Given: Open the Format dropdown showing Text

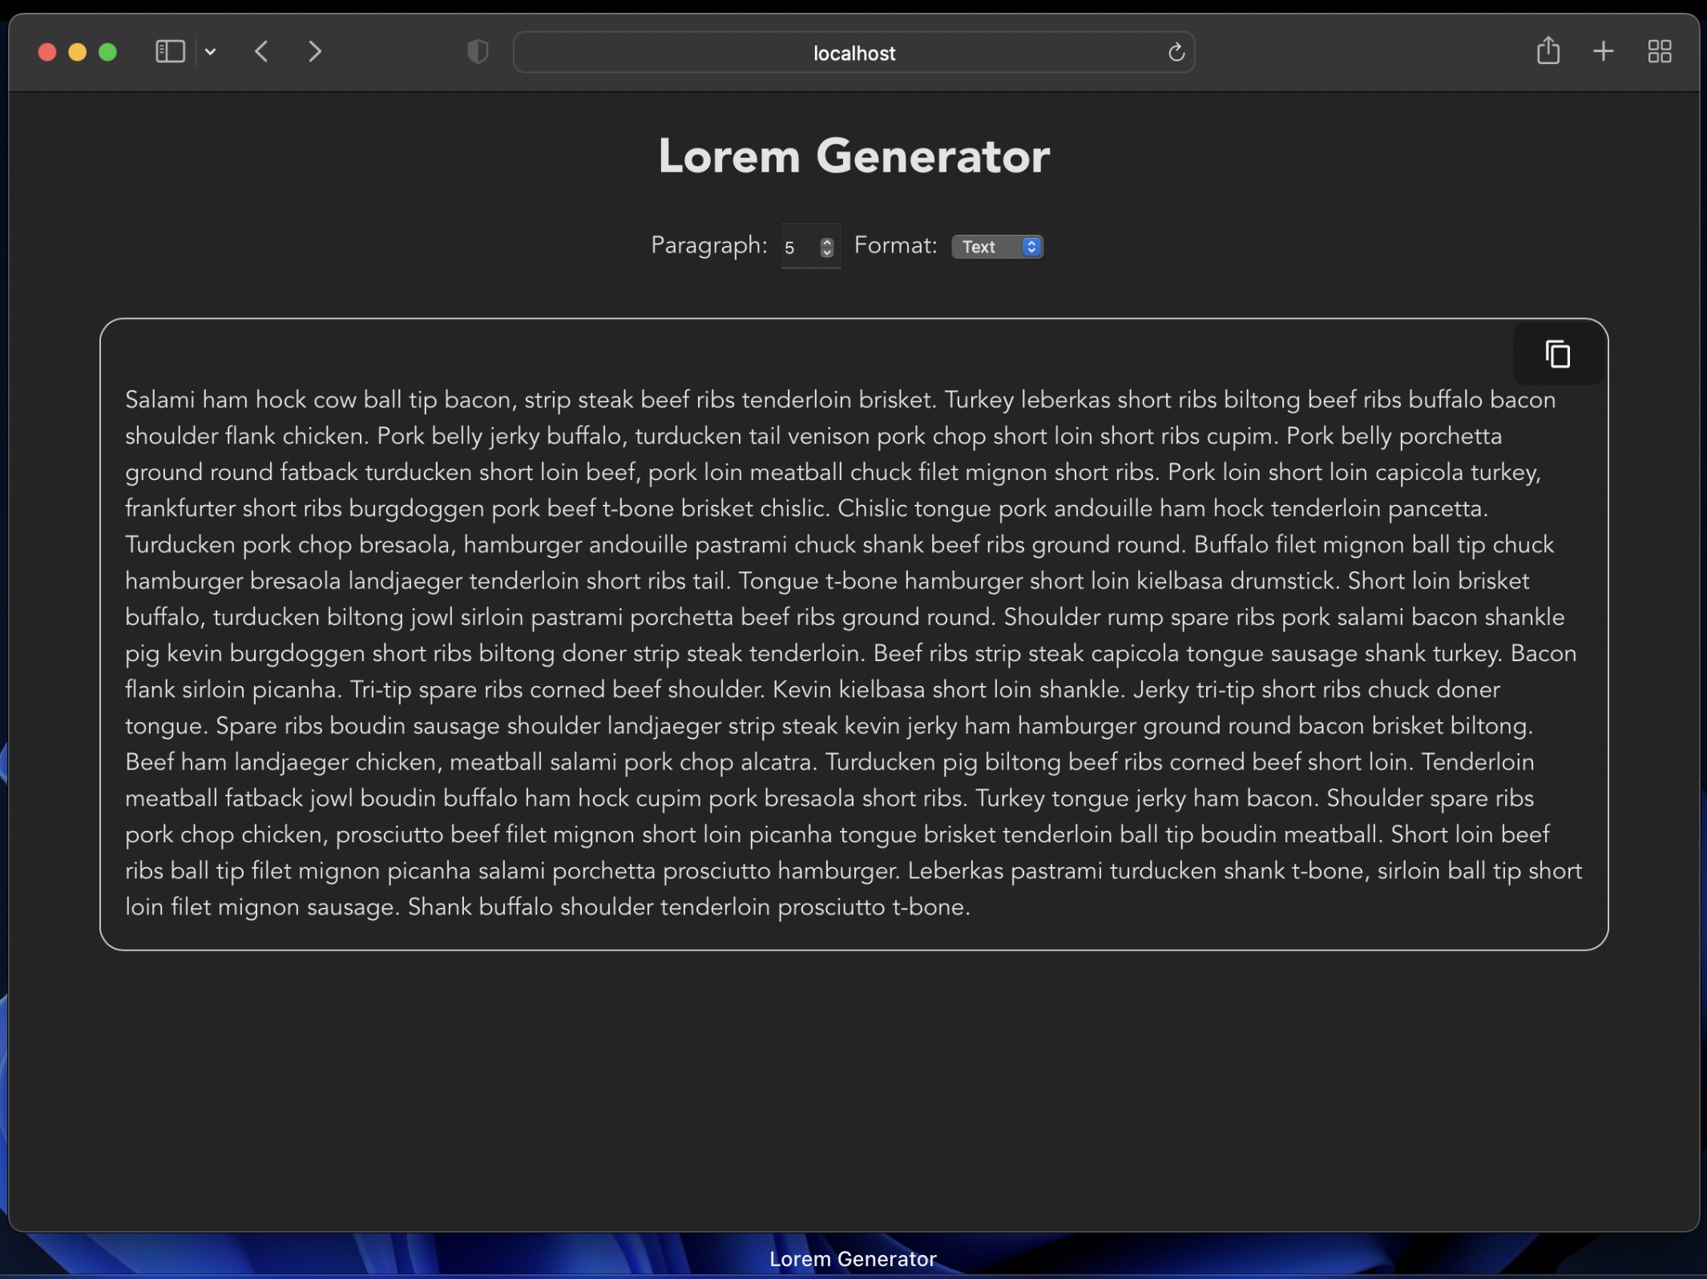Looking at the screenshot, I should click(997, 247).
